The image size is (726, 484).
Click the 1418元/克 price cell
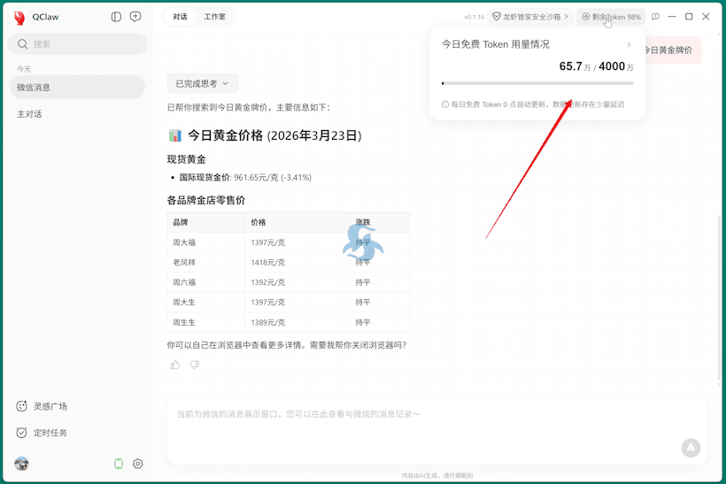click(297, 262)
